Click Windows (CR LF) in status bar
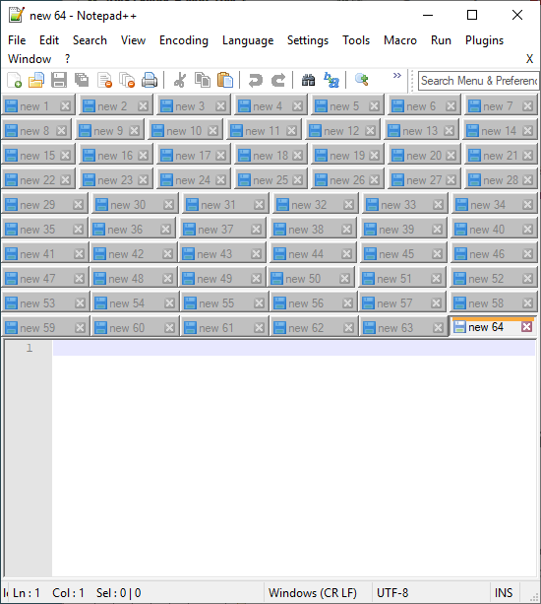The width and height of the screenshot is (541, 604). pyautogui.click(x=313, y=592)
